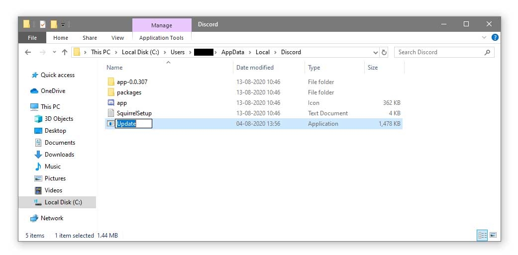
Task: Focus the Search Discord field
Action: (444, 52)
